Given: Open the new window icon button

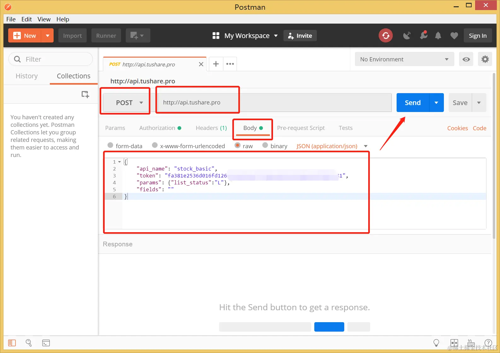Looking at the screenshot, I should pyautogui.click(x=138, y=36).
